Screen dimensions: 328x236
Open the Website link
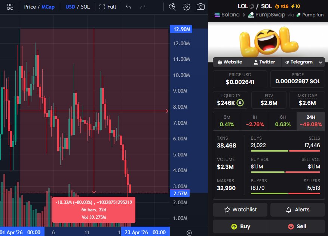click(x=230, y=62)
